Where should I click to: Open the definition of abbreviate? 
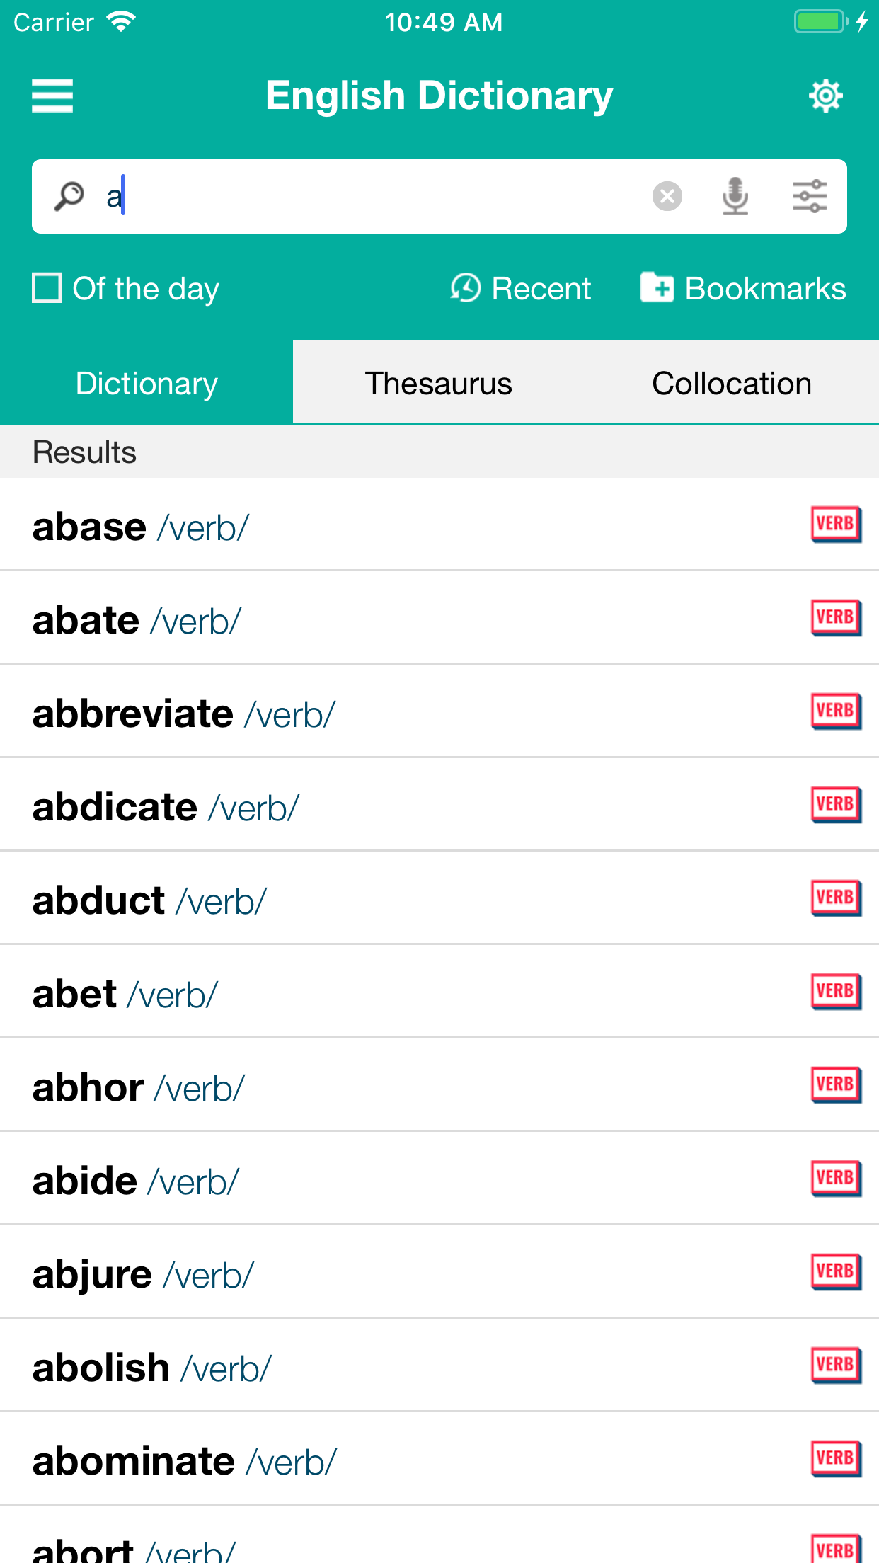click(184, 714)
